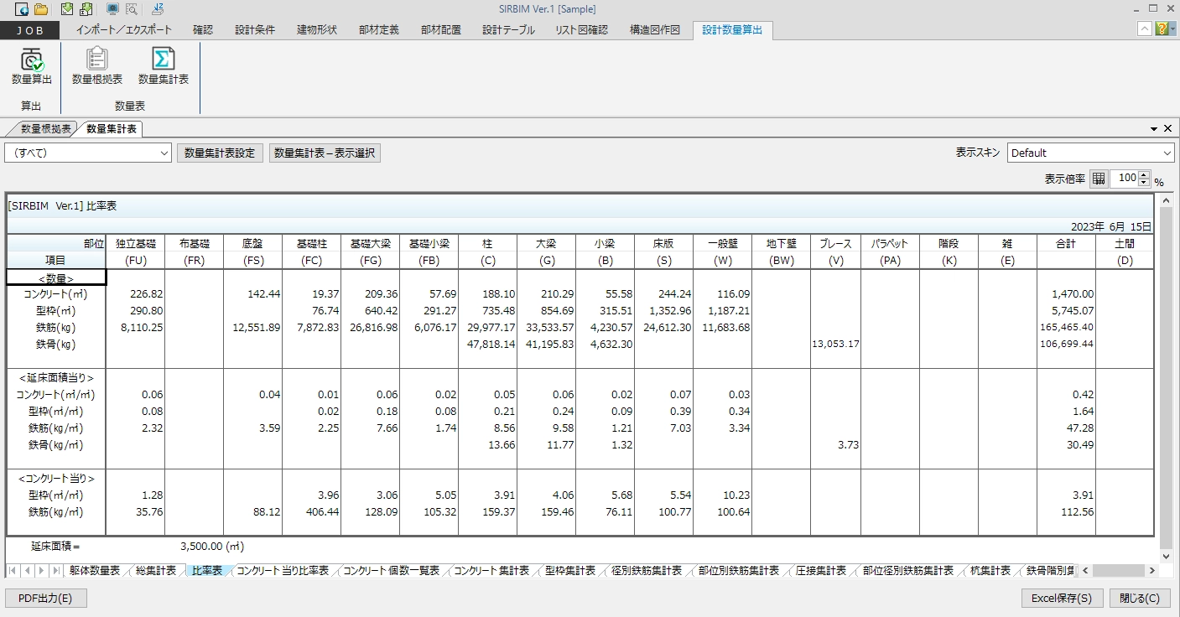
Task: Select the 設計数量算出 ribbon tab
Action: [x=733, y=30]
